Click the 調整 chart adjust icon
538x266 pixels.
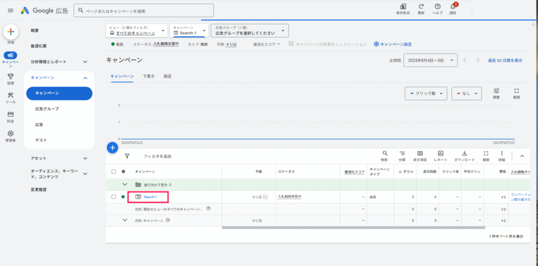click(496, 90)
